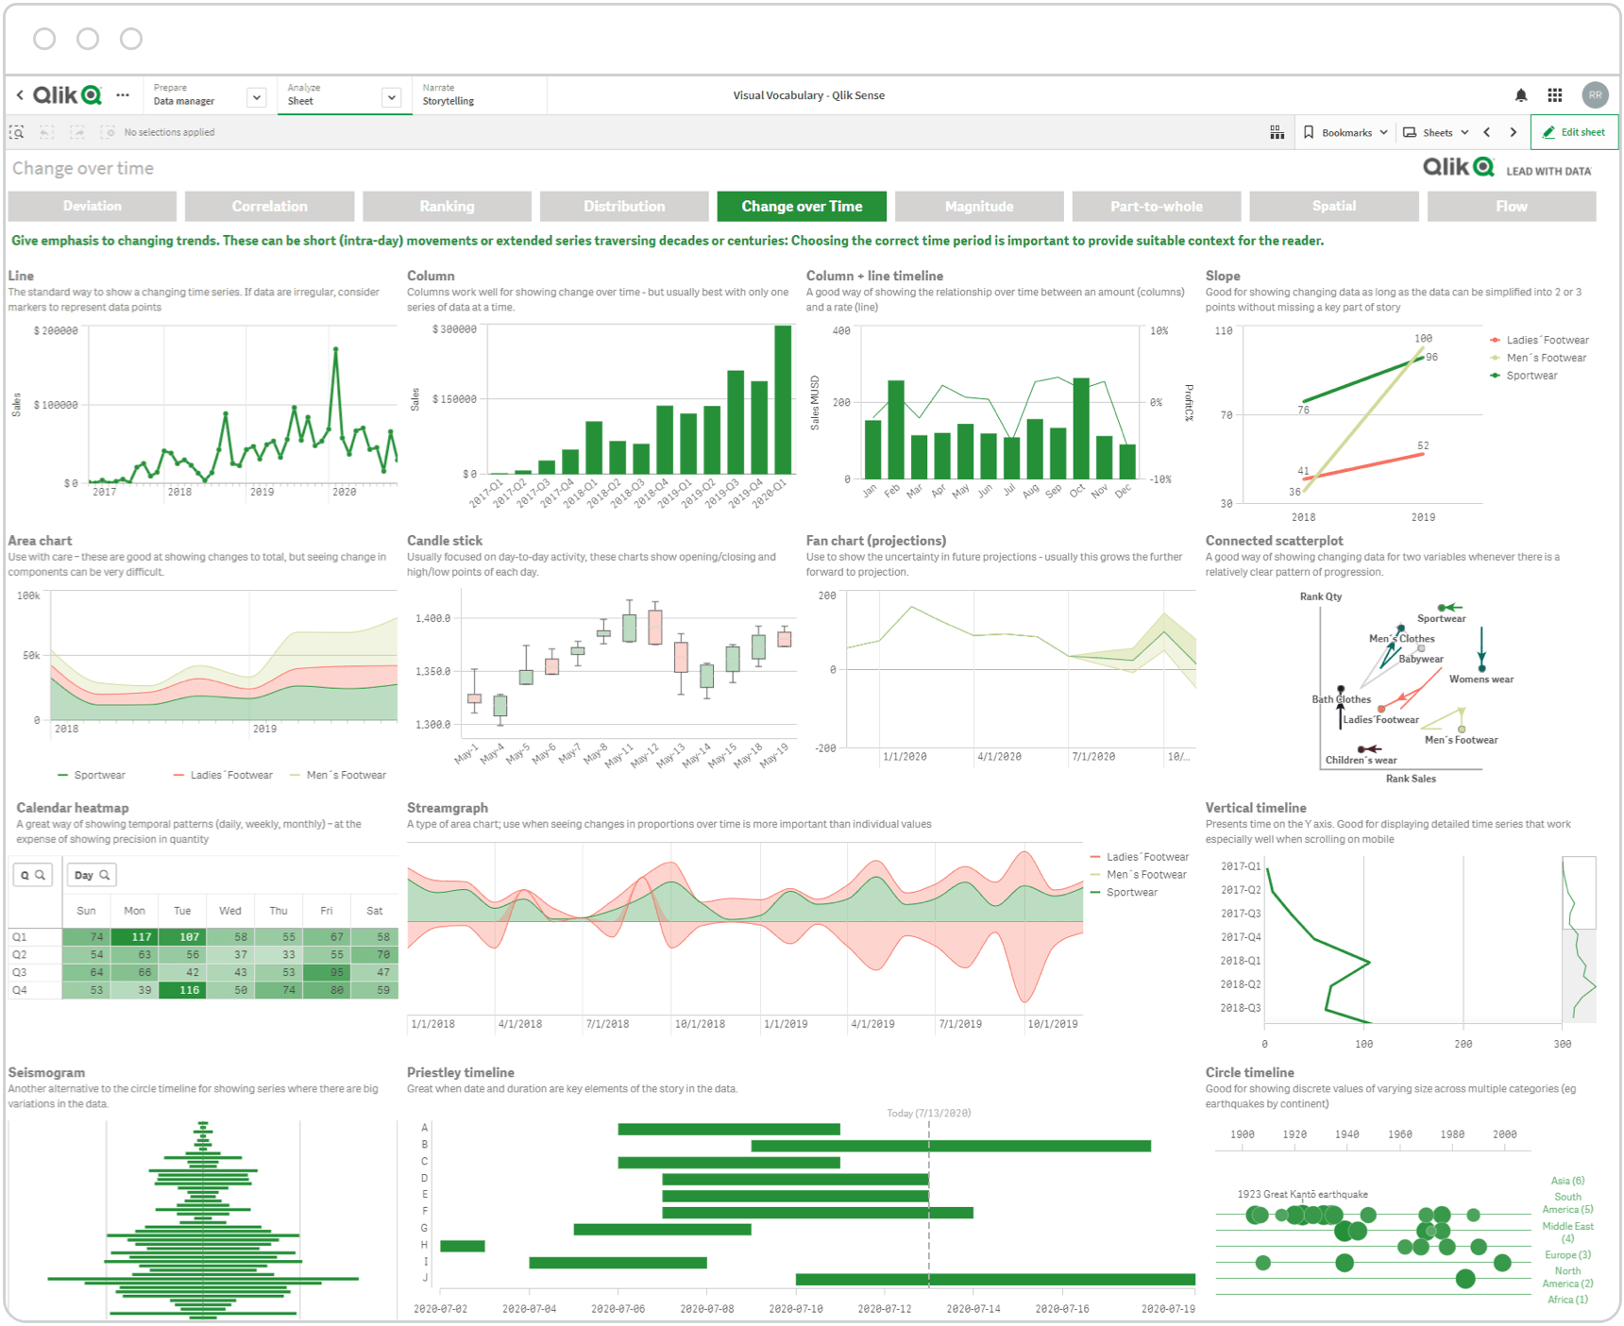Open the smart search selection tool

tap(17, 132)
